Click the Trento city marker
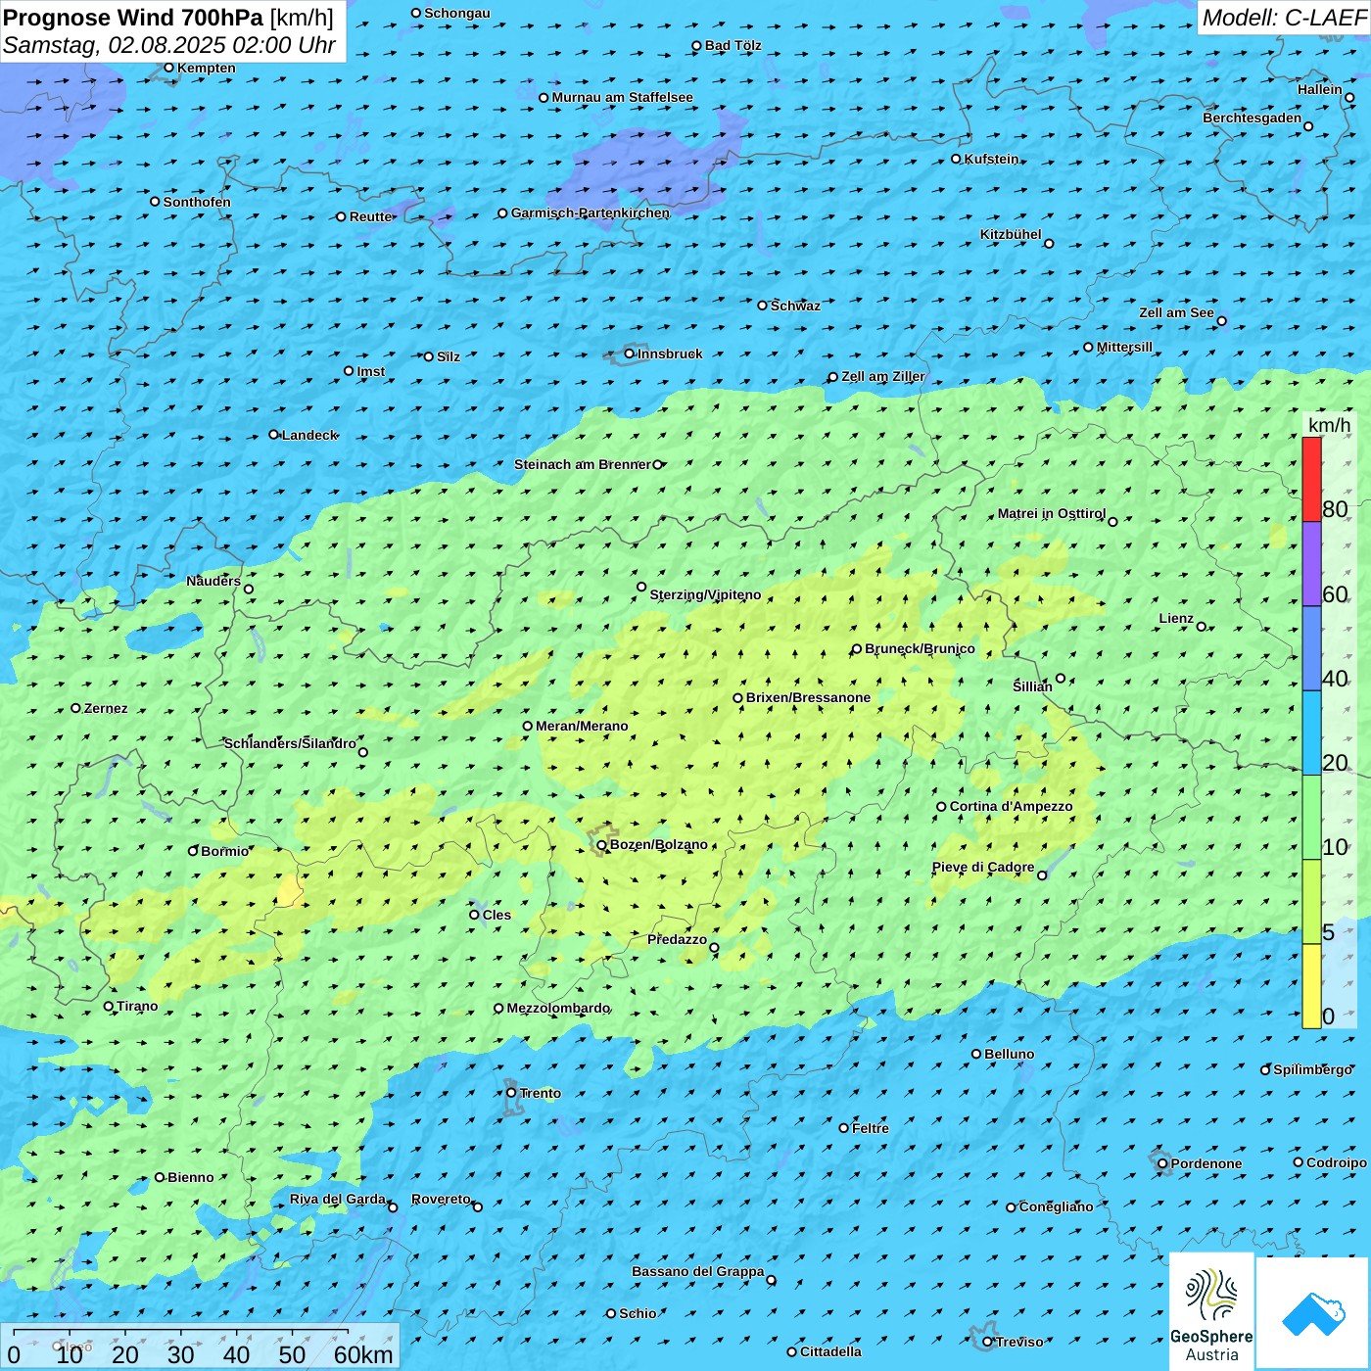 (511, 1093)
